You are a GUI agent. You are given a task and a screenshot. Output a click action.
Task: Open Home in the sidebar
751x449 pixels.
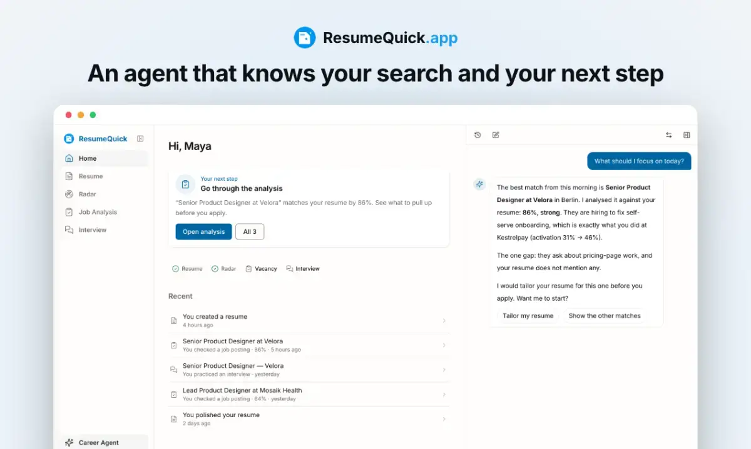[x=105, y=158]
